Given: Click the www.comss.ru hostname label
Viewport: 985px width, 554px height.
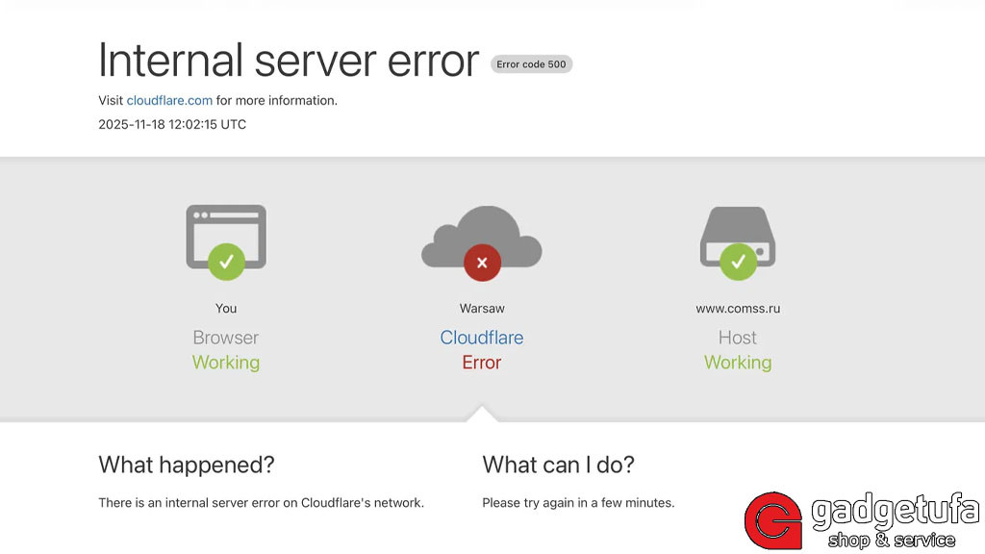Looking at the screenshot, I should [x=738, y=308].
